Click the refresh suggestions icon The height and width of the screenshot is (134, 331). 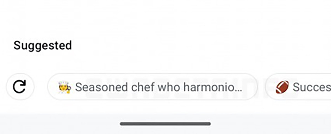20,87
